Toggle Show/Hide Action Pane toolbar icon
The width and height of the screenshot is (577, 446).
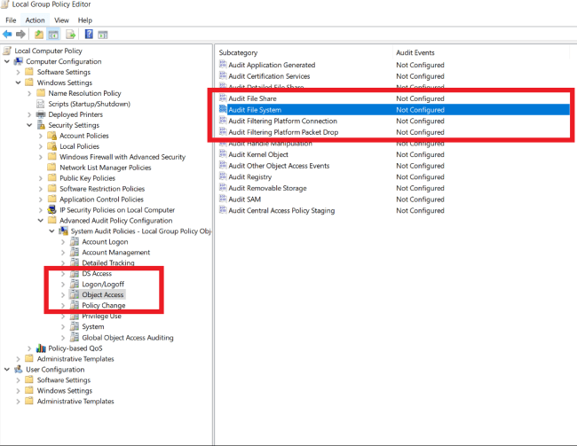pyautogui.click(x=103, y=35)
